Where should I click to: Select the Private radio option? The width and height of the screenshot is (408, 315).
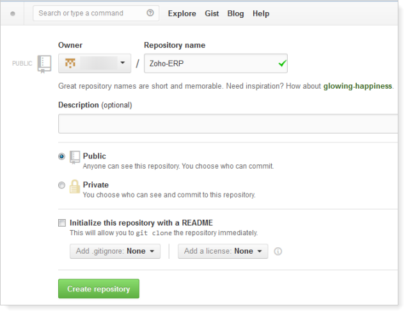61,185
